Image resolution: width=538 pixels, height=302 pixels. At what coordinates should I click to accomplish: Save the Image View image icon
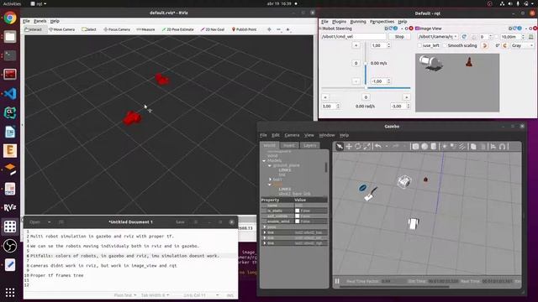click(530, 37)
